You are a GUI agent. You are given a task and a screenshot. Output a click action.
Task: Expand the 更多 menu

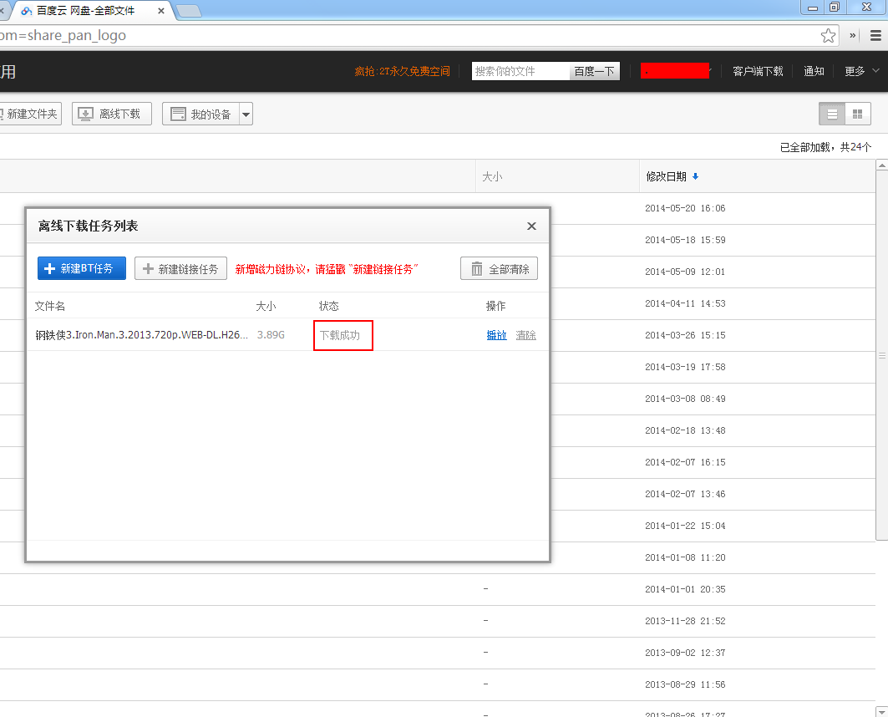click(x=861, y=71)
